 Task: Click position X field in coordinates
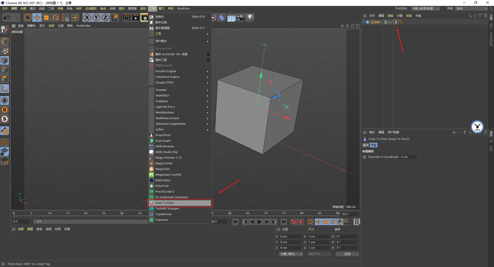coord(291,236)
